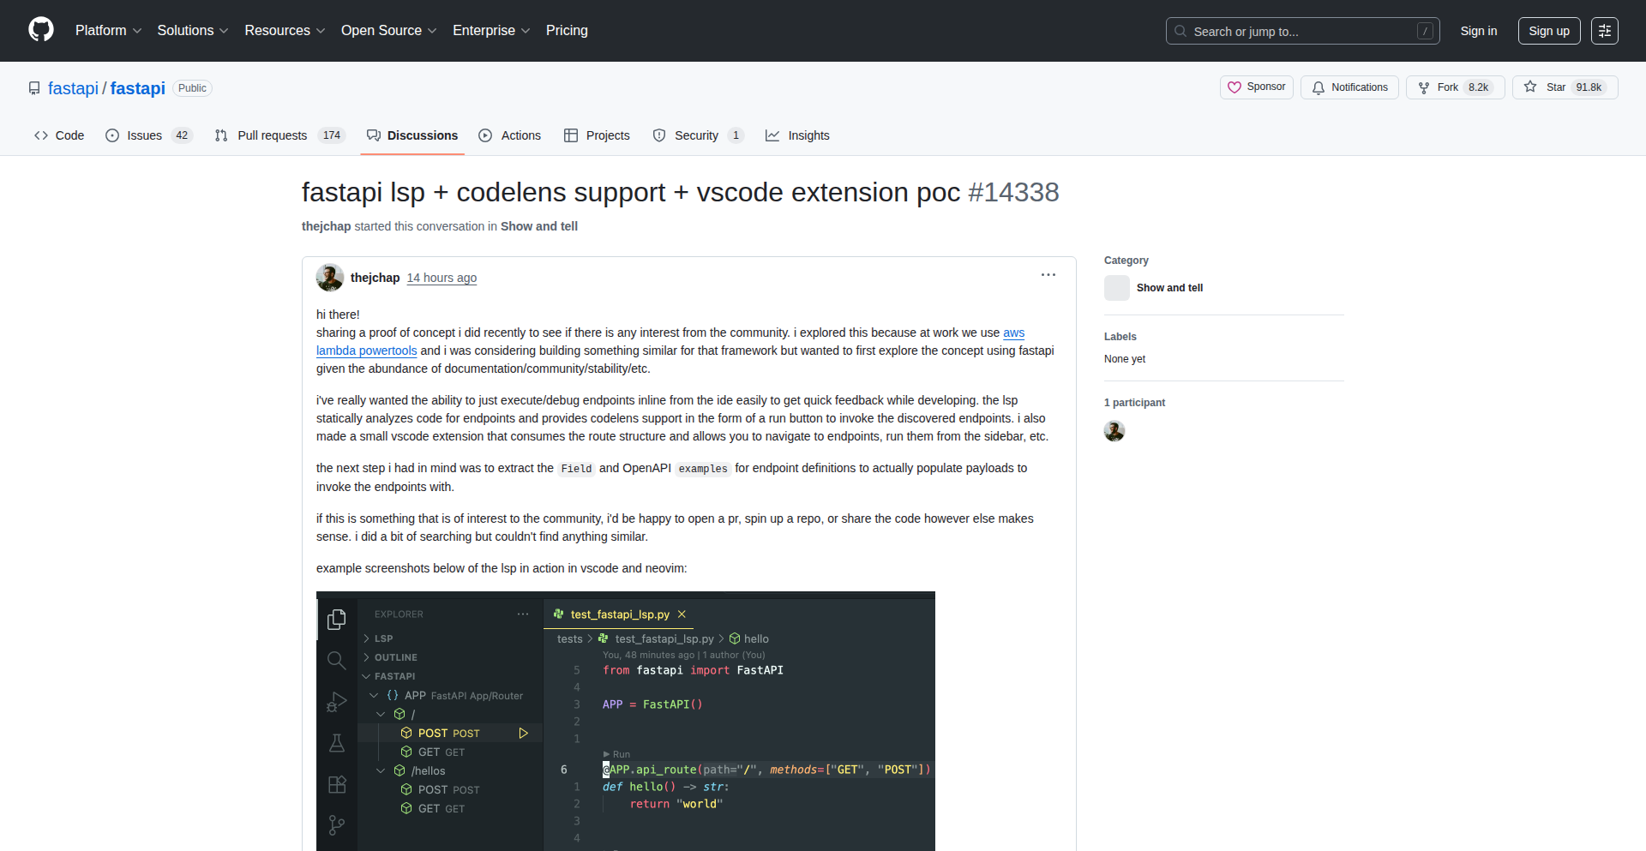Select the Explorer icon in the VS Code sidebar
This screenshot has width=1646, height=851.
pos(337,619)
